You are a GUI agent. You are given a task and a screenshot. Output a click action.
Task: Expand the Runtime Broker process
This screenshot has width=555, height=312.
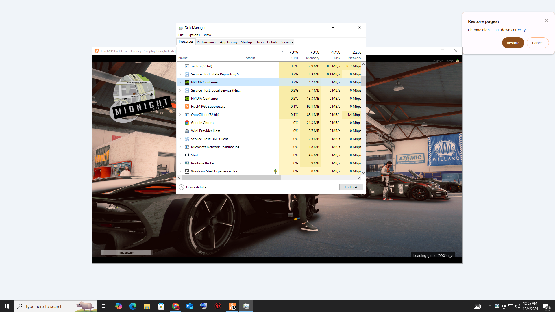click(180, 163)
